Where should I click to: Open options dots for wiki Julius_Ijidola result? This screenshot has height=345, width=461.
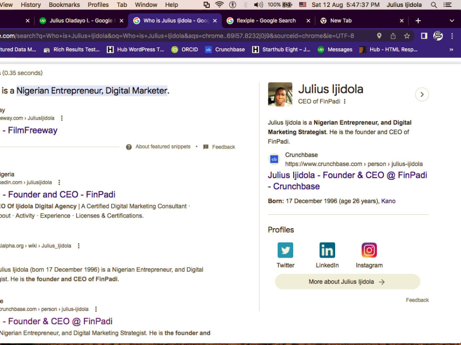(78, 246)
